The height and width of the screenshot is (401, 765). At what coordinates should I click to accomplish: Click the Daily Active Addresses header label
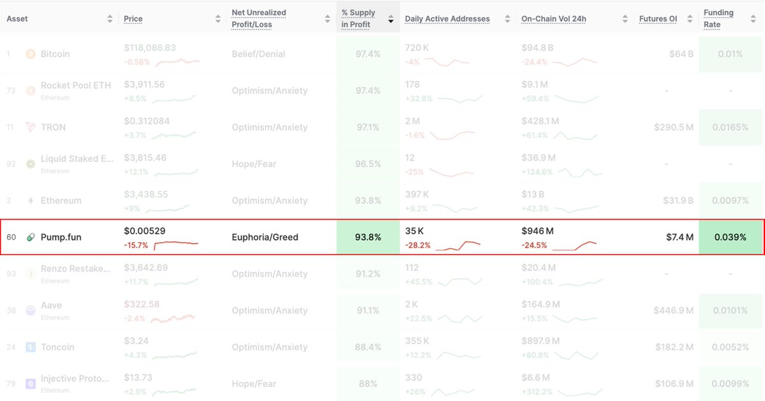click(x=448, y=19)
